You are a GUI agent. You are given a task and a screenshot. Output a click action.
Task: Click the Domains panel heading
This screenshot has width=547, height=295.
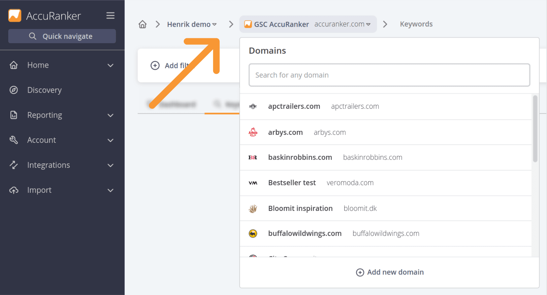click(x=267, y=50)
